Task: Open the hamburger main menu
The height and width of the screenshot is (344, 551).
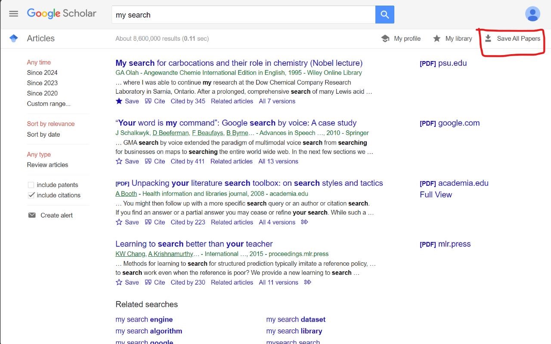Action: pos(14,14)
